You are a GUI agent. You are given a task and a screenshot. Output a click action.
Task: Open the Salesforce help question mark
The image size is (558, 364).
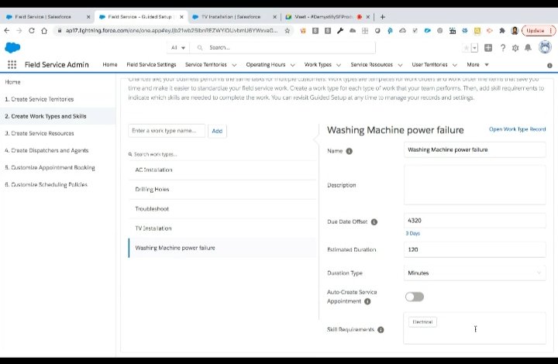coord(502,48)
